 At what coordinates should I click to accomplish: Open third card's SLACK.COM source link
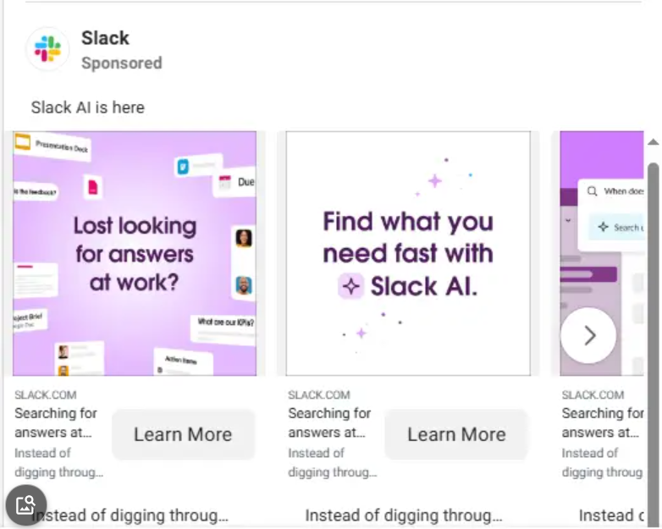[x=593, y=394]
